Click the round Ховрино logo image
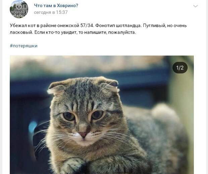Image resolution: width=208 pixels, height=174 pixels. pyautogui.click(x=19, y=9)
